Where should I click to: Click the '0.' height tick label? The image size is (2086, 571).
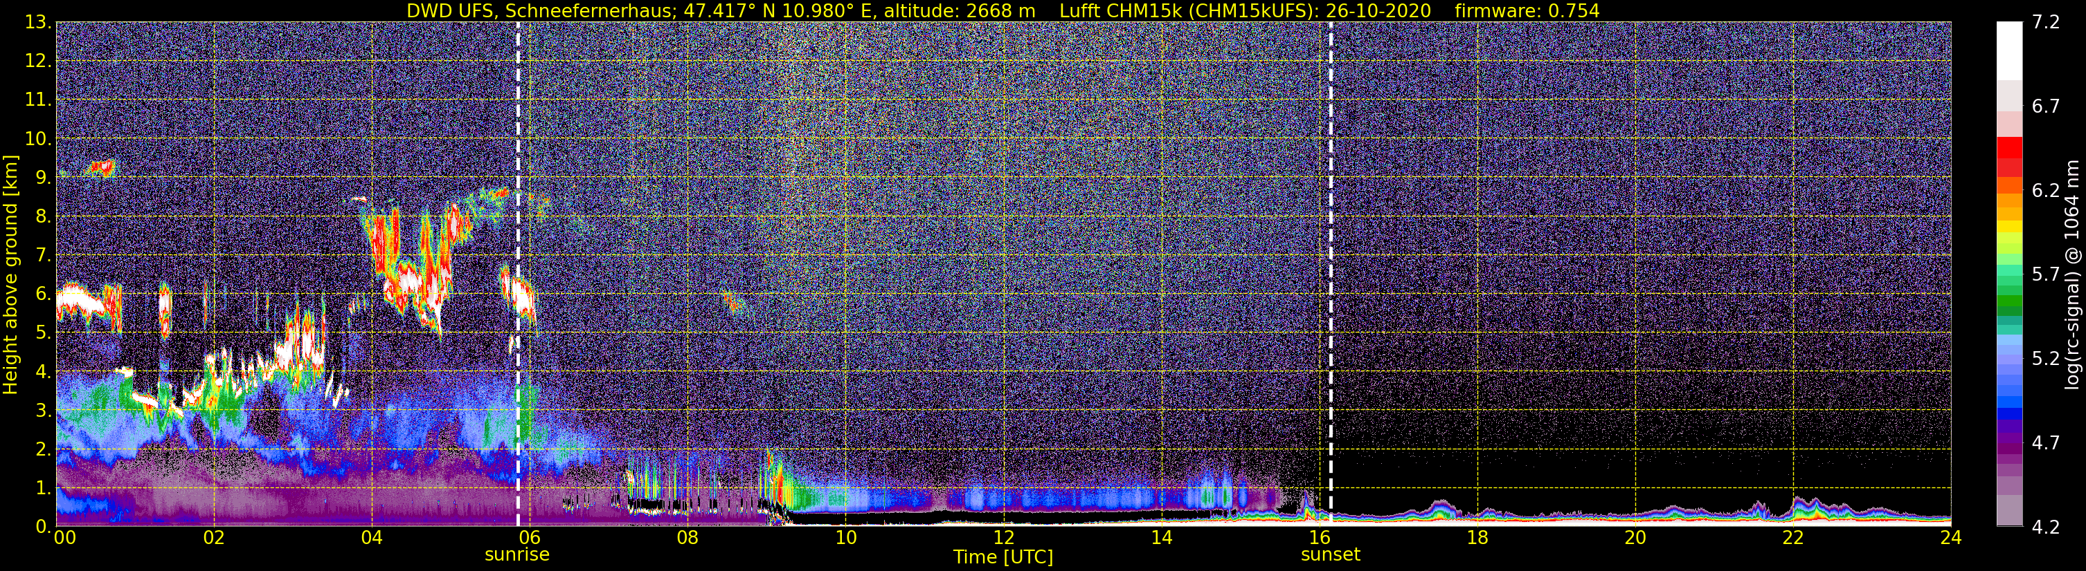pyautogui.click(x=44, y=527)
